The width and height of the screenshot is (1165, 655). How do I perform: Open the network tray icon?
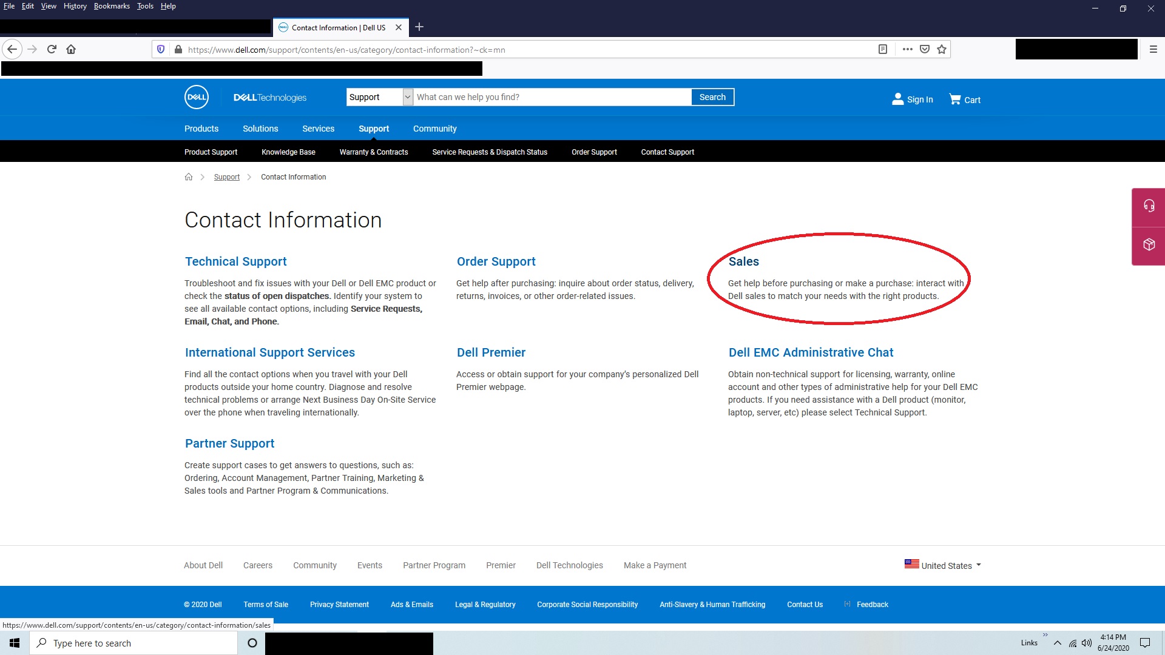point(1073,643)
